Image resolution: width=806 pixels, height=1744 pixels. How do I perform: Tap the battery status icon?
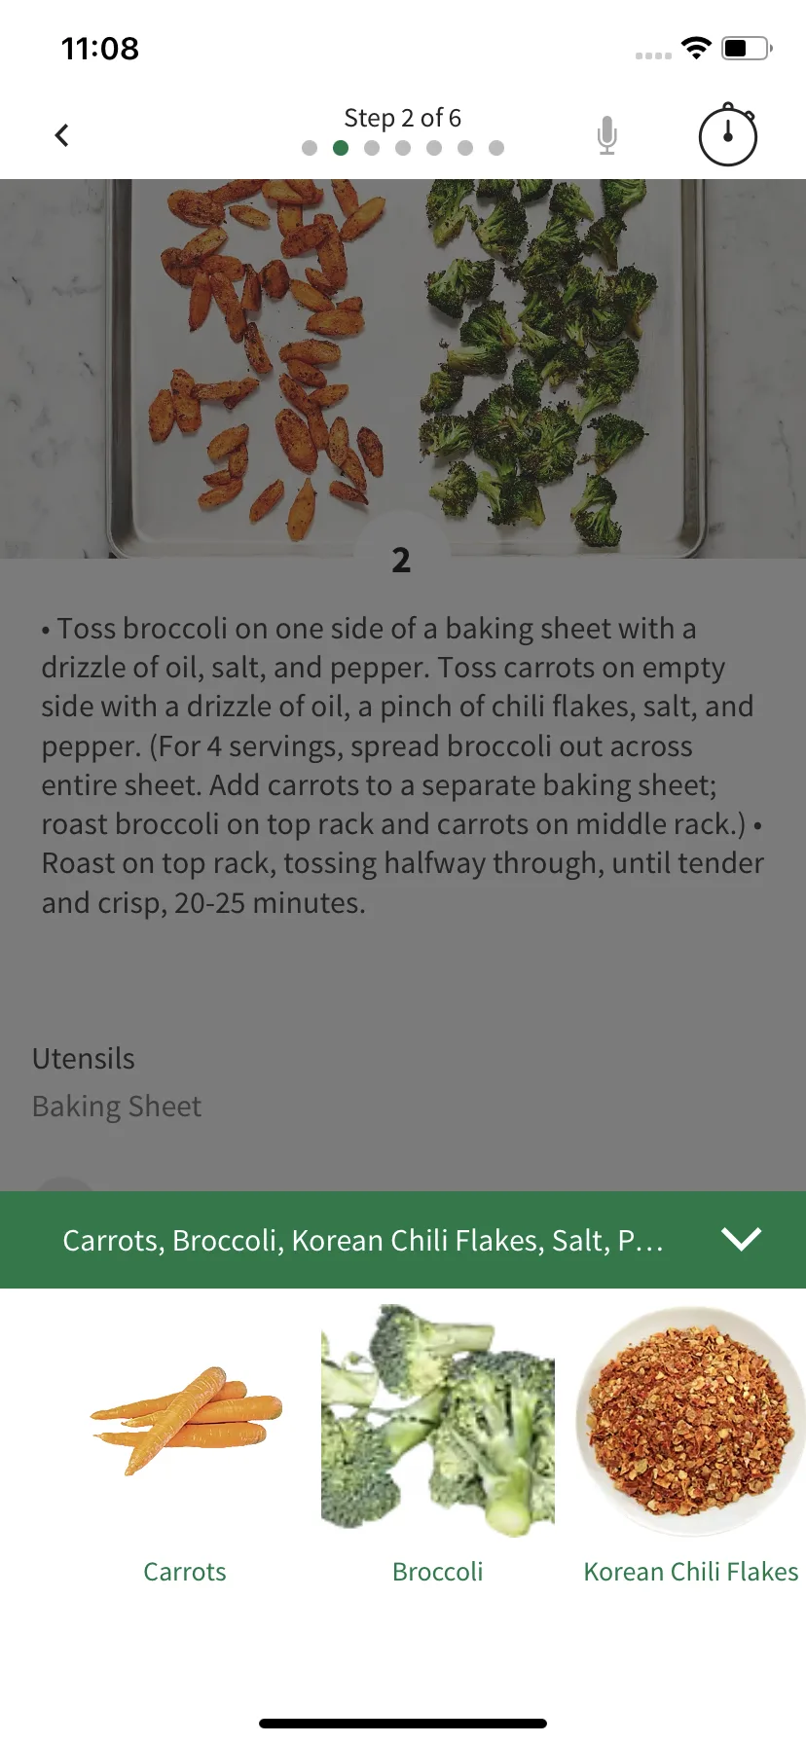click(x=747, y=48)
